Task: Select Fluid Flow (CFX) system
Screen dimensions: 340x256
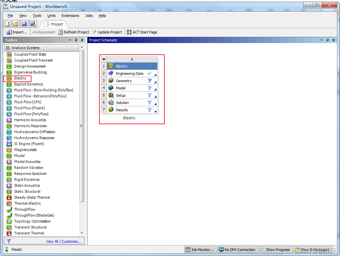Action: click(x=28, y=102)
